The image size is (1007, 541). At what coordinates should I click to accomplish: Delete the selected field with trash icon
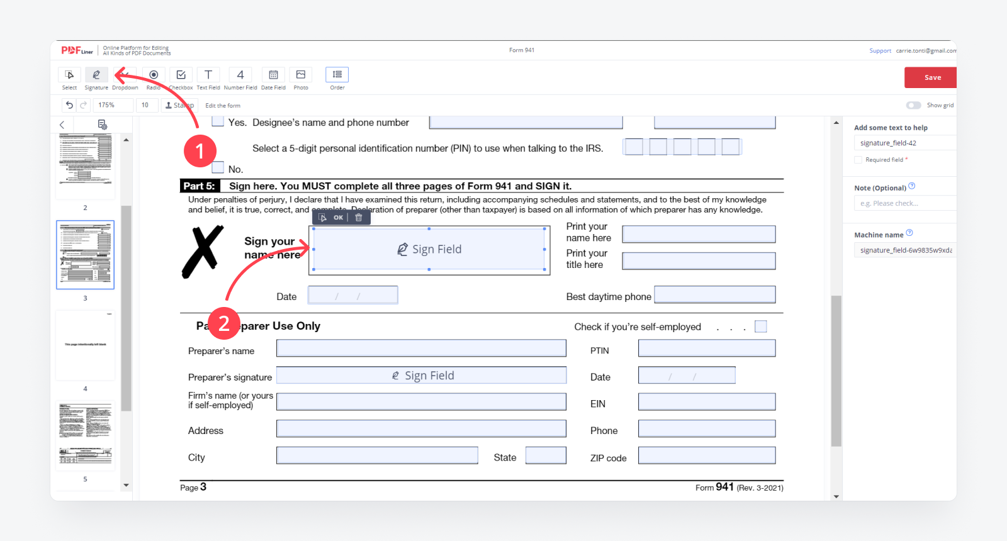tap(359, 218)
